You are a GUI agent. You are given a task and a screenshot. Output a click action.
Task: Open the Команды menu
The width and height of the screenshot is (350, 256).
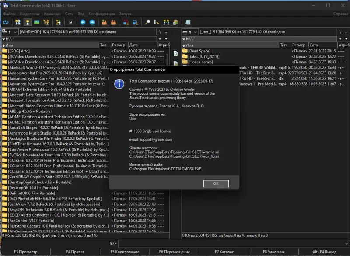(x=52, y=14)
